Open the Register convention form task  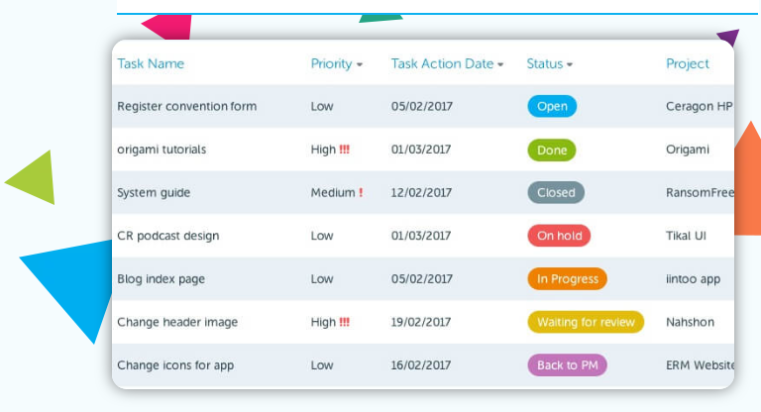[x=186, y=107]
